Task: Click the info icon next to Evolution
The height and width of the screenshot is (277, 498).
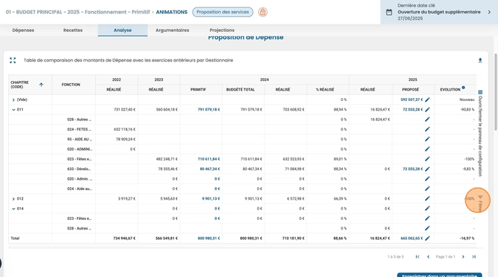Action: [463, 88]
